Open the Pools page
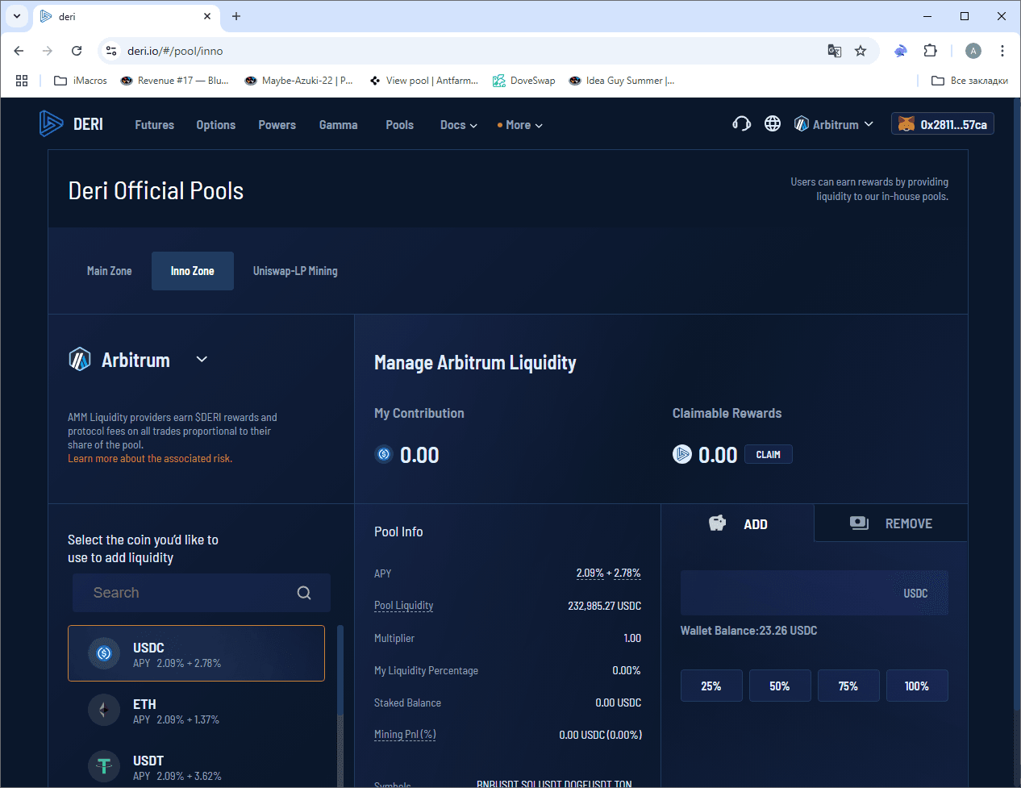 click(400, 125)
